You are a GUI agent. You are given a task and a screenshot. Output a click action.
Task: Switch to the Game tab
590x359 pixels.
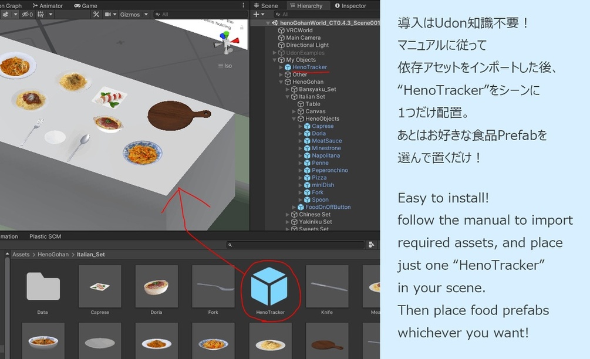[x=86, y=6]
